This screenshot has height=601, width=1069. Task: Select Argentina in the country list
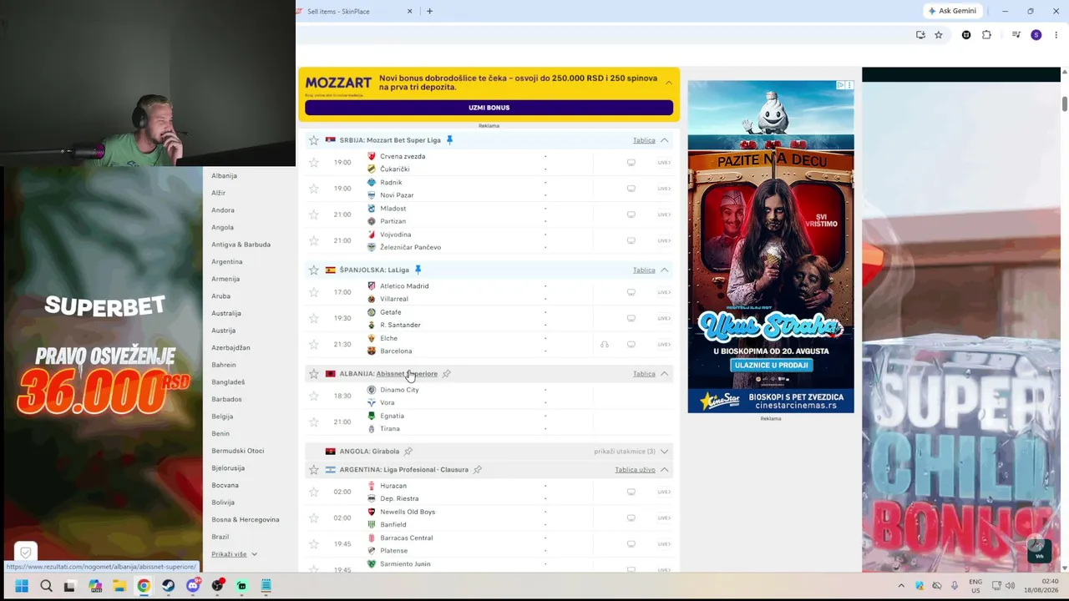pyautogui.click(x=227, y=262)
